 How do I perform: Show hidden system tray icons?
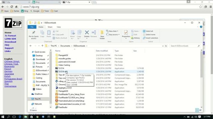184,117
